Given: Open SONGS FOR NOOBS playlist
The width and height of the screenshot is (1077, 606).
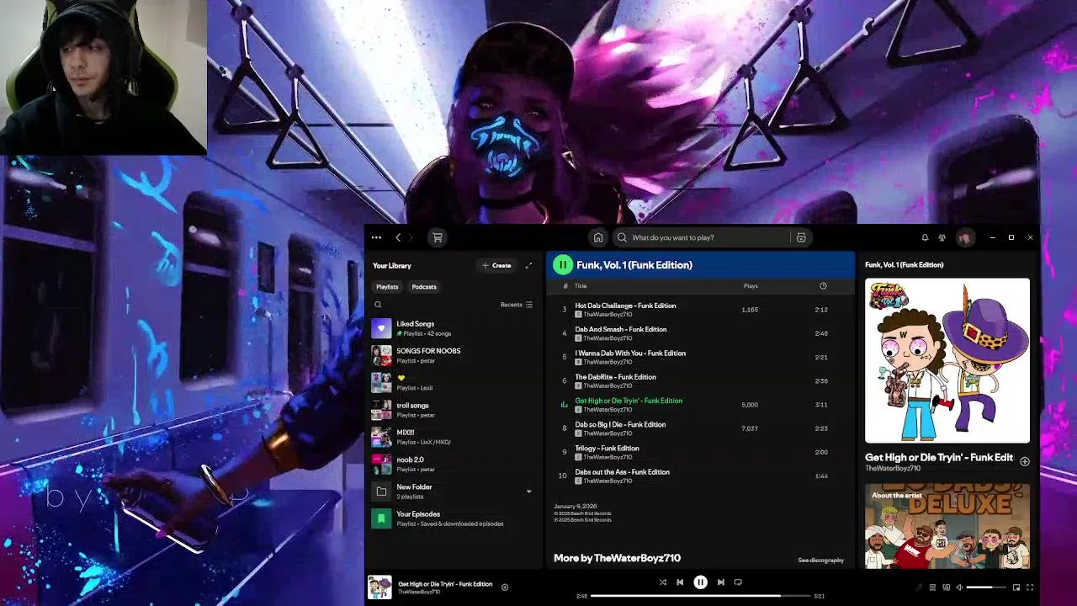Looking at the screenshot, I should [454, 355].
